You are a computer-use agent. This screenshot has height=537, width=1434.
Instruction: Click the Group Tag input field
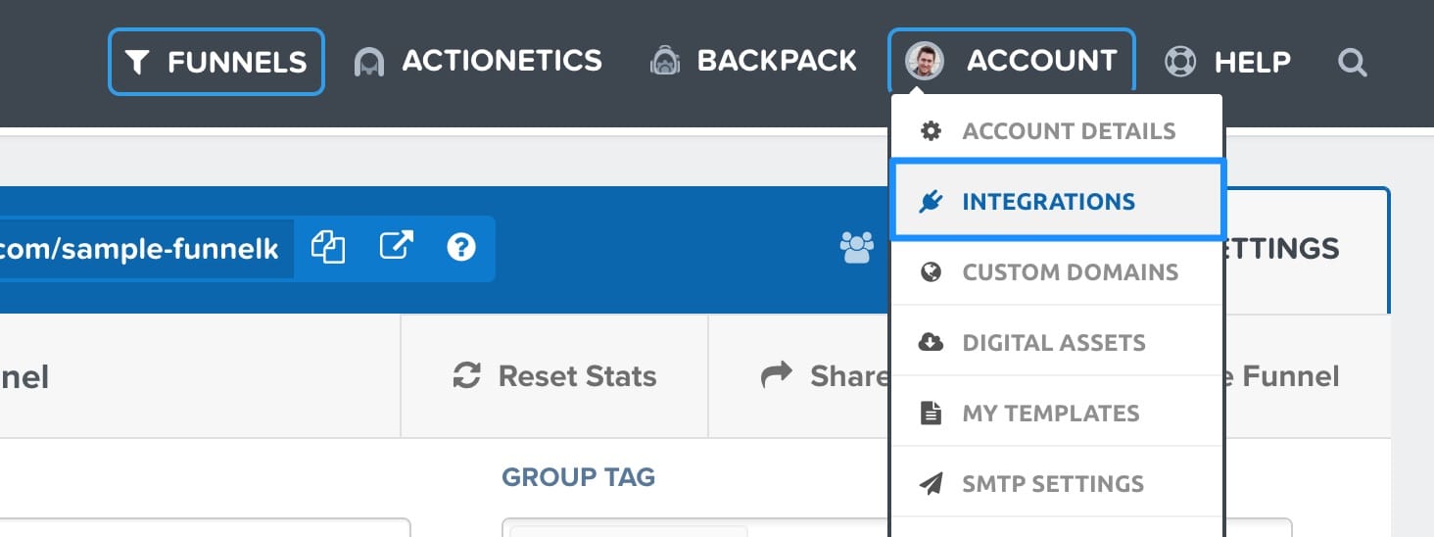896,527
